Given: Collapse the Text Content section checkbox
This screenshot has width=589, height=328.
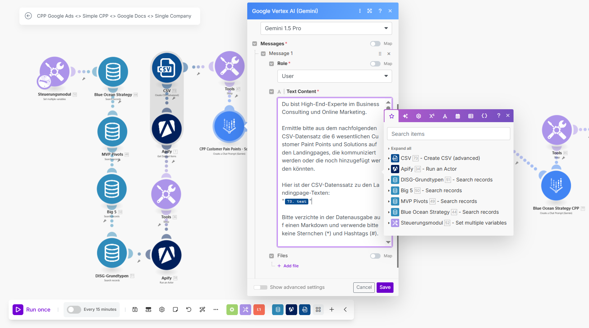Looking at the screenshot, I should pyautogui.click(x=271, y=92).
